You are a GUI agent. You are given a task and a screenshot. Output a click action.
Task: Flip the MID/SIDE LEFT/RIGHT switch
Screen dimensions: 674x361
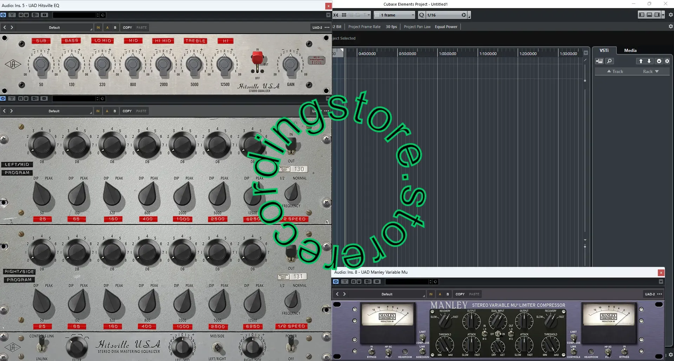pos(218,347)
